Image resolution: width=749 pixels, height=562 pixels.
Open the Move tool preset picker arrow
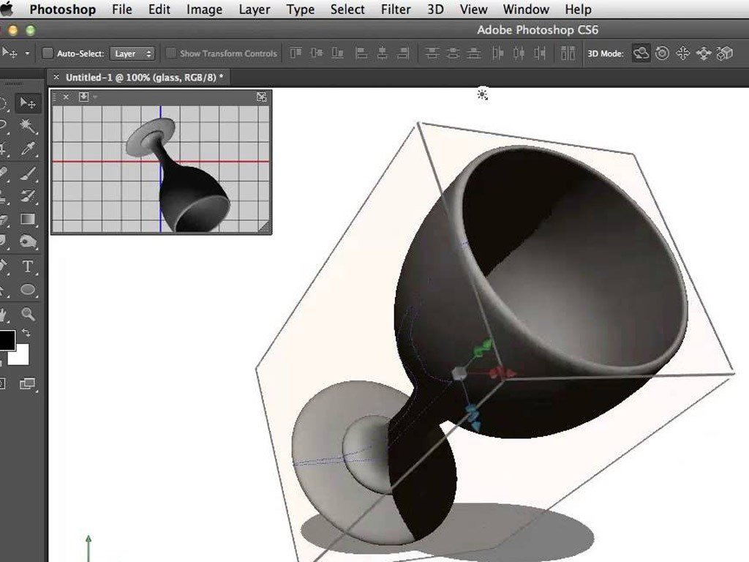27,53
